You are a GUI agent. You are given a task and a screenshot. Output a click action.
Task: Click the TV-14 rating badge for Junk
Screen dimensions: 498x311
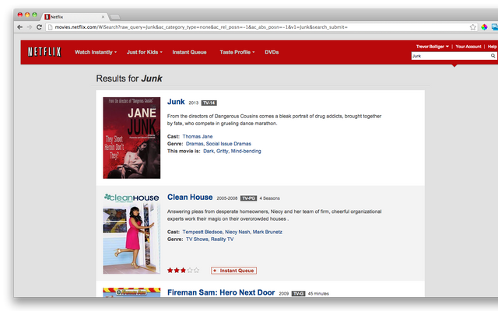pyautogui.click(x=209, y=103)
